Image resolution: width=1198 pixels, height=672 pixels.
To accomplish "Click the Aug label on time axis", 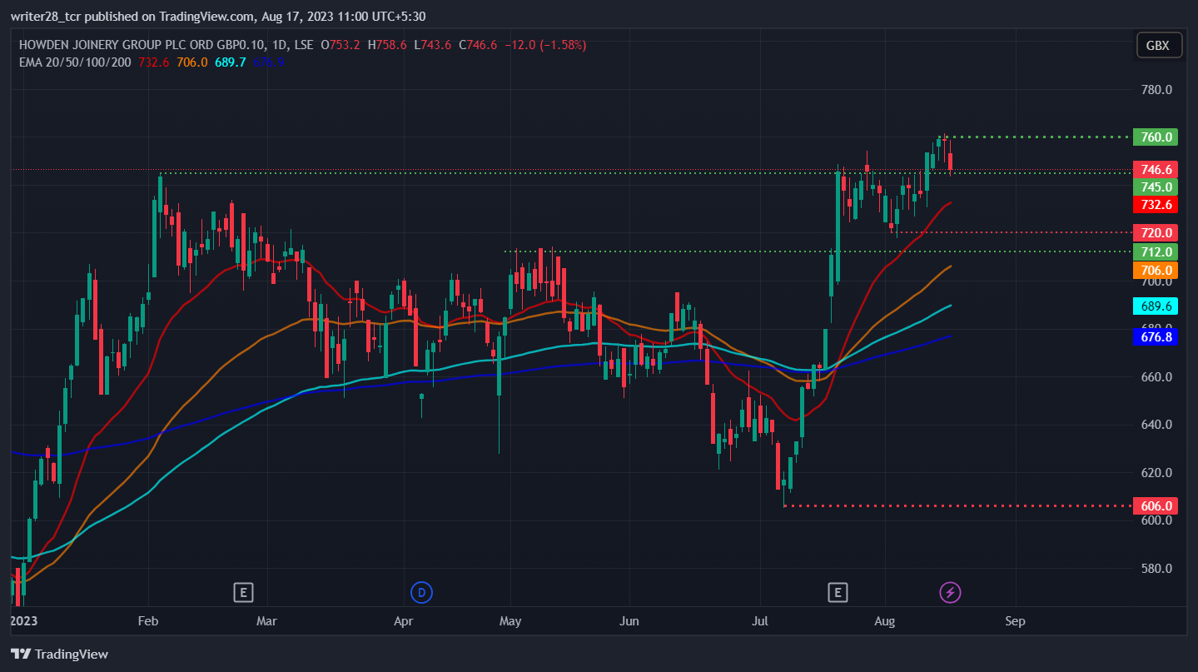I will [886, 621].
